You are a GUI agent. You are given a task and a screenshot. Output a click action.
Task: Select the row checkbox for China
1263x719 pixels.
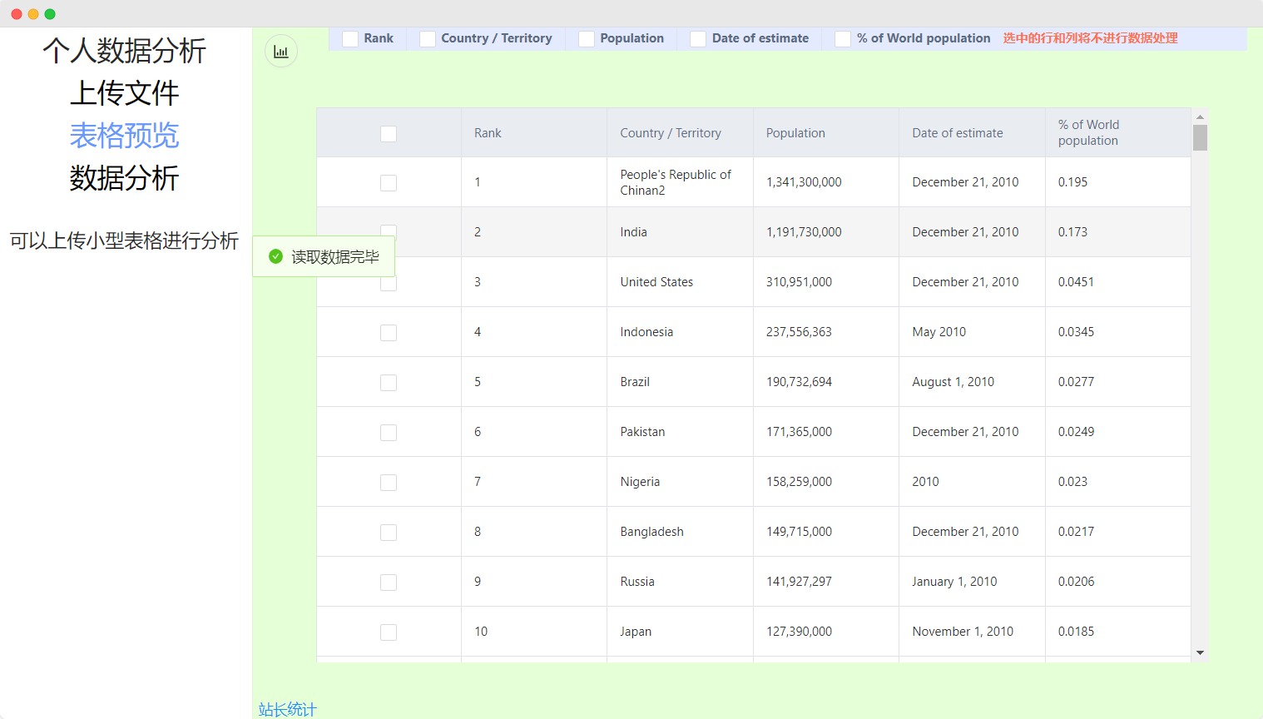[389, 183]
